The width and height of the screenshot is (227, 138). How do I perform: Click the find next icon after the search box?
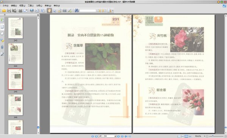tap(104, 11)
